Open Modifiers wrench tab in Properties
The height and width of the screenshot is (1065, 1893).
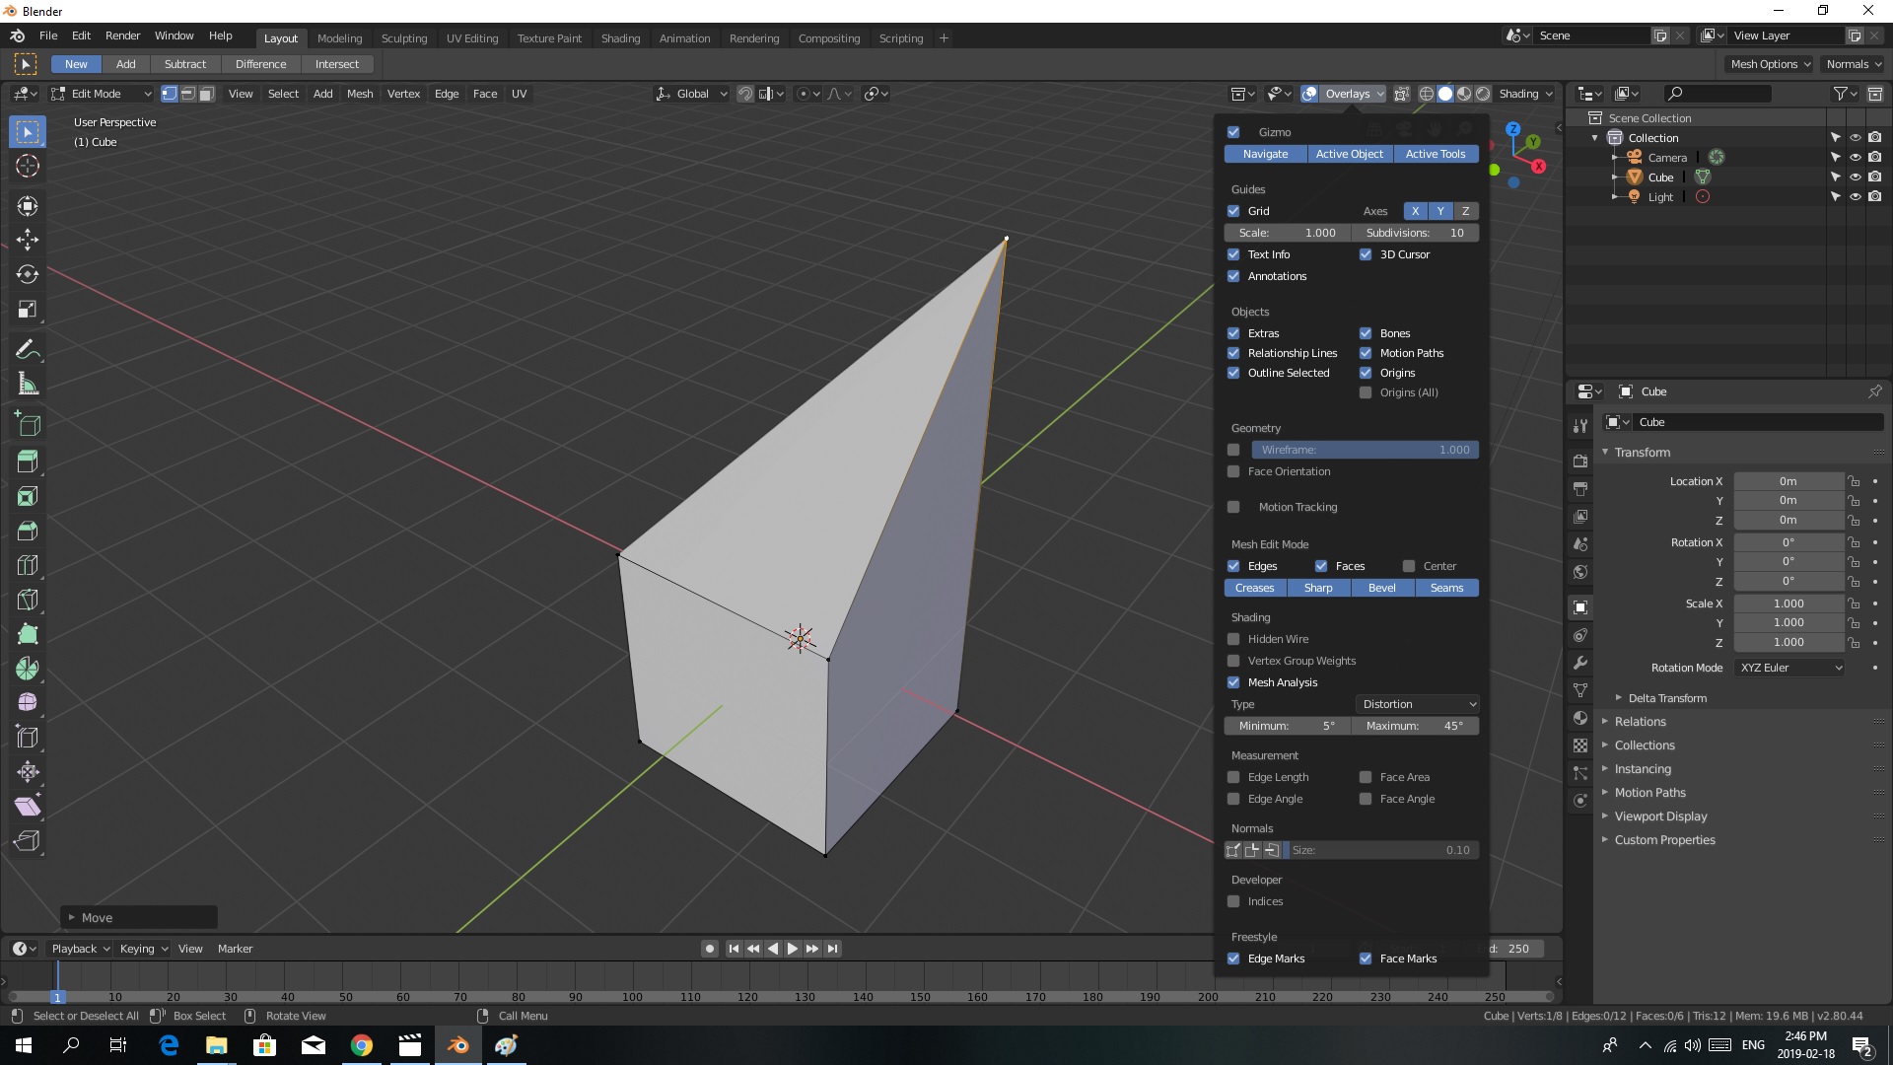[x=1580, y=663]
